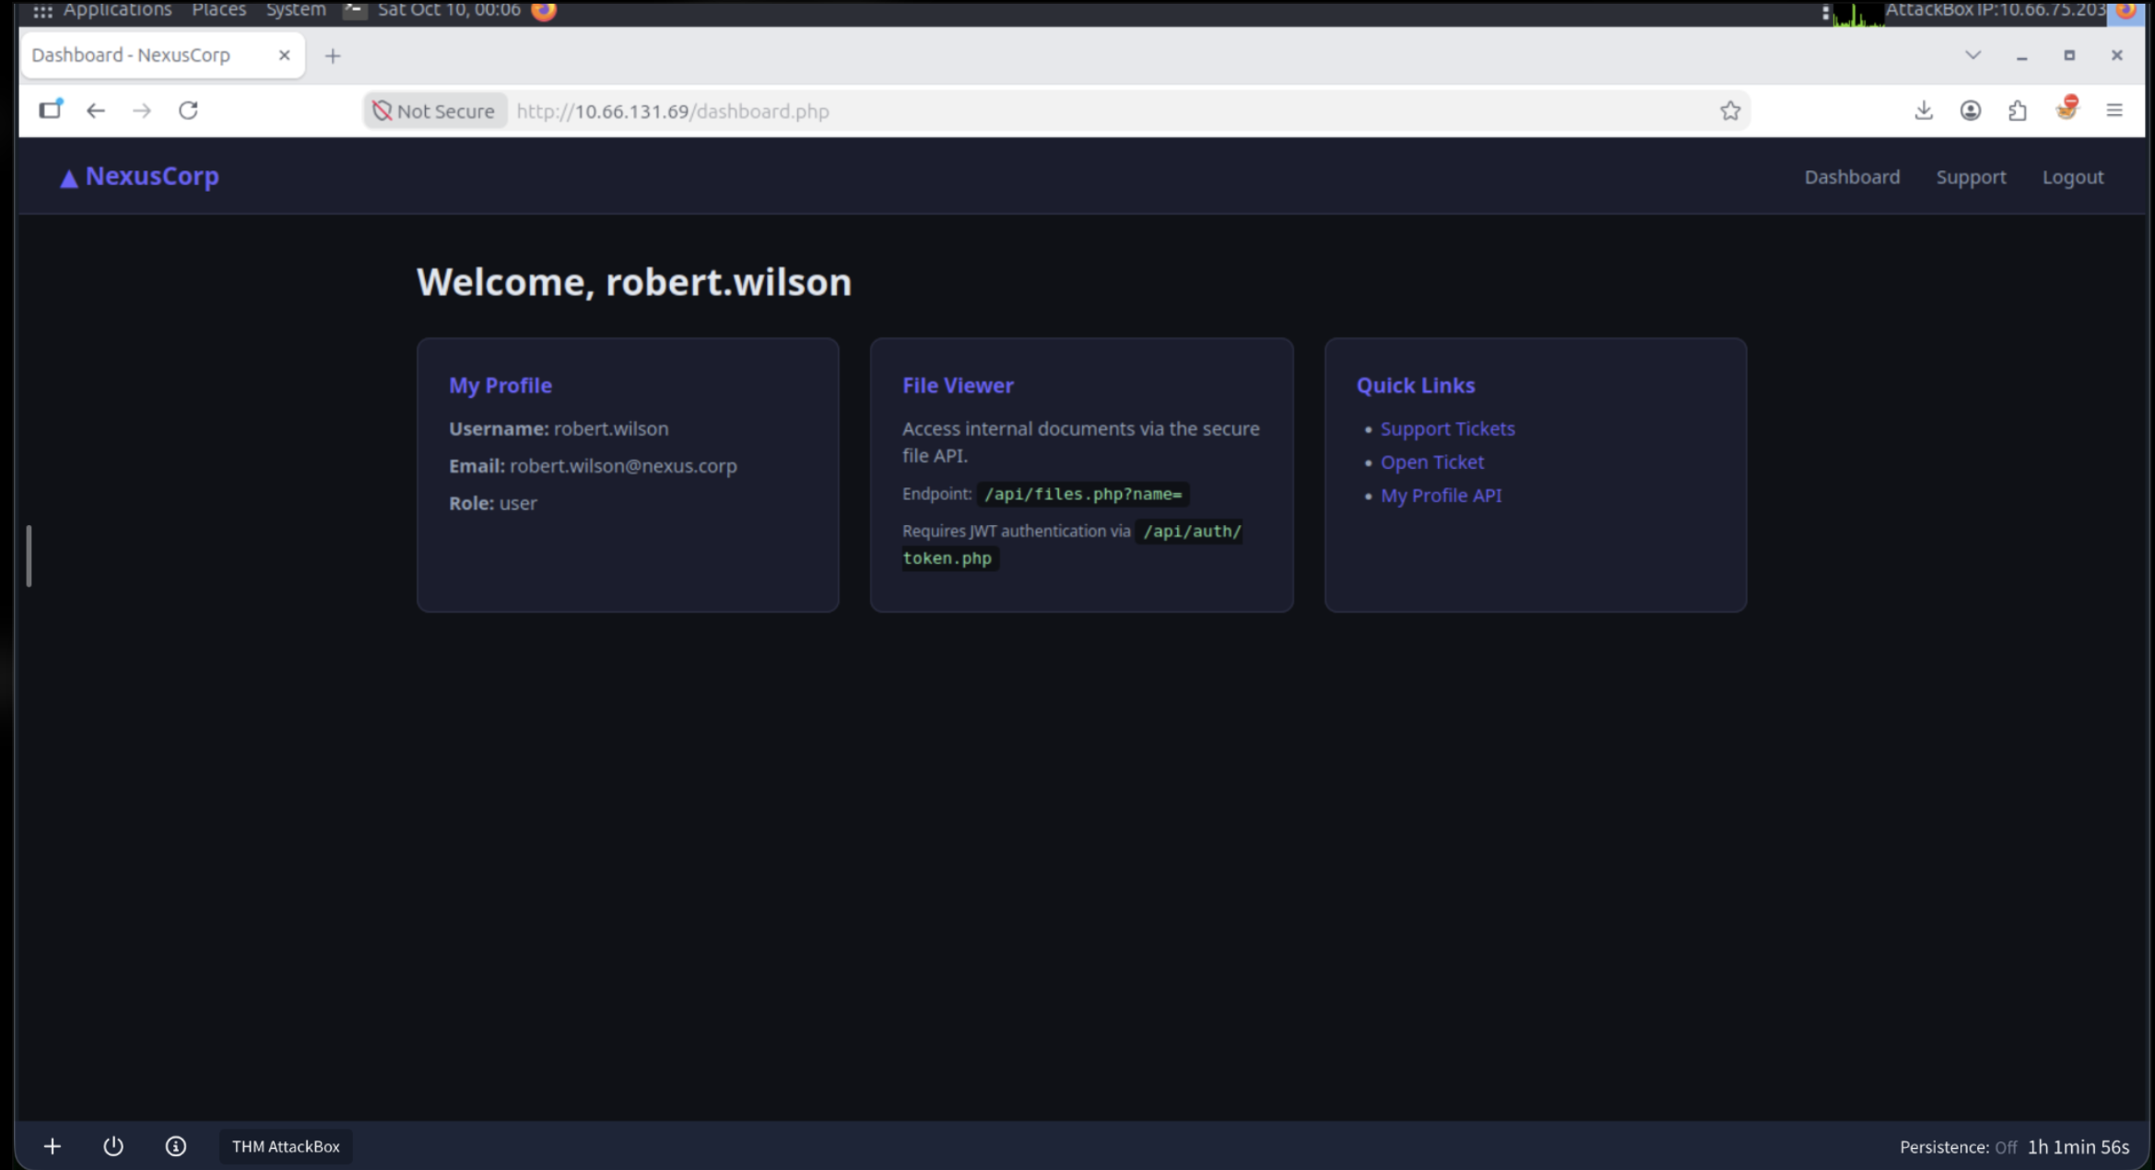Click the clock showing Sat Oct 10
Screen dimensions: 2155x1170
click(449, 9)
